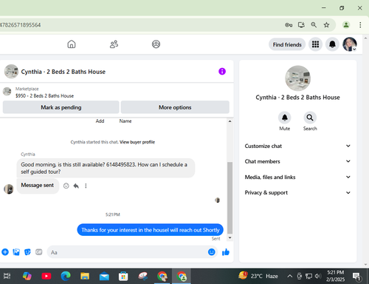Screen dimensions: 369x284
Task: Choose a GIF icon in composer
Action: (x=39, y=252)
